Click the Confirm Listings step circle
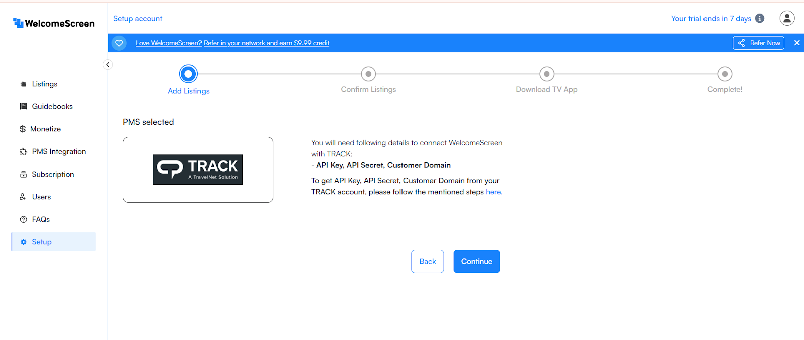 [x=368, y=74]
